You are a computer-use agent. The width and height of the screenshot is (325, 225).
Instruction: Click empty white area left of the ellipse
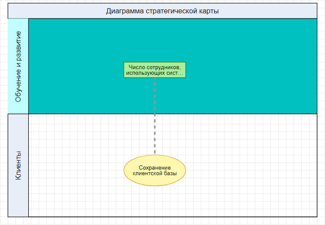[73, 172]
